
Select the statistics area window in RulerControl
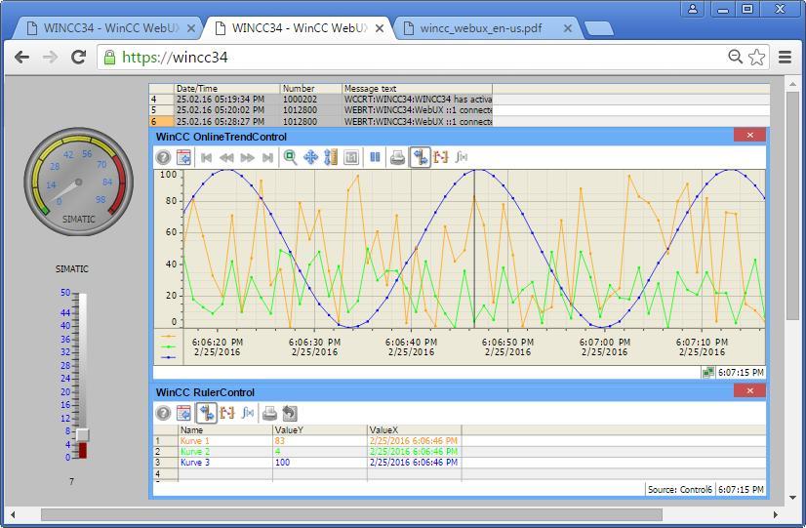click(x=226, y=412)
